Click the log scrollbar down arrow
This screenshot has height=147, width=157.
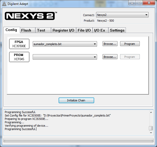coord(151,133)
